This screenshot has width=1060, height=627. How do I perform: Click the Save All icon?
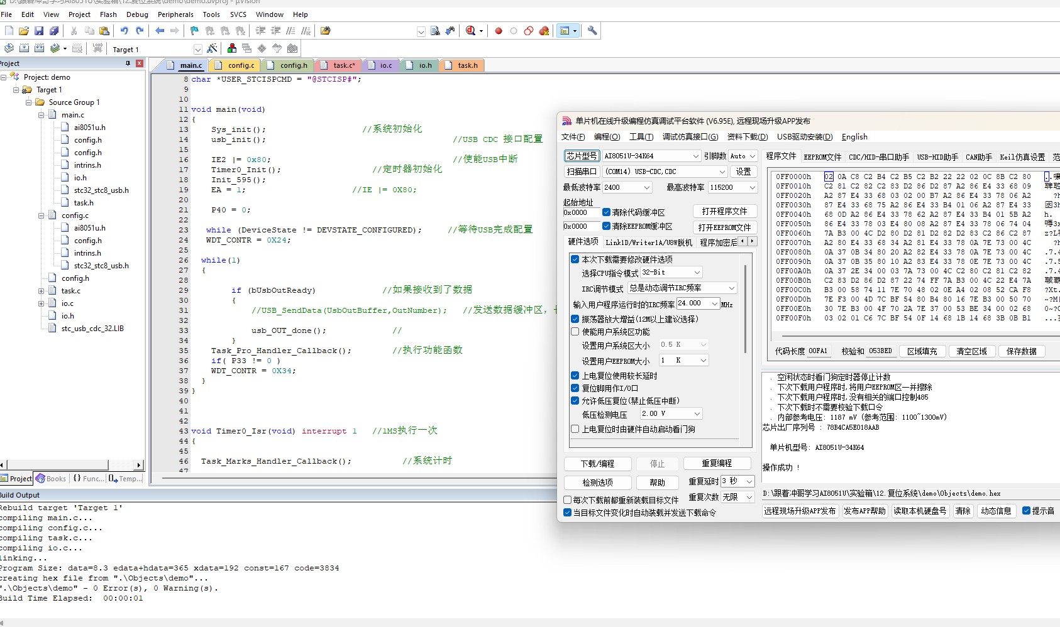[54, 31]
